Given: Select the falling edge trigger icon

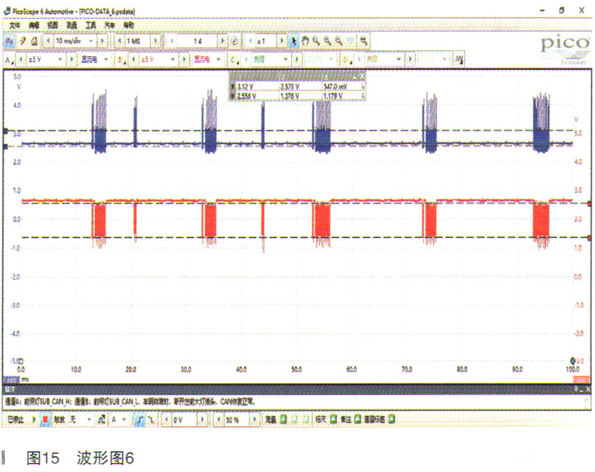Looking at the screenshot, I should click(151, 419).
